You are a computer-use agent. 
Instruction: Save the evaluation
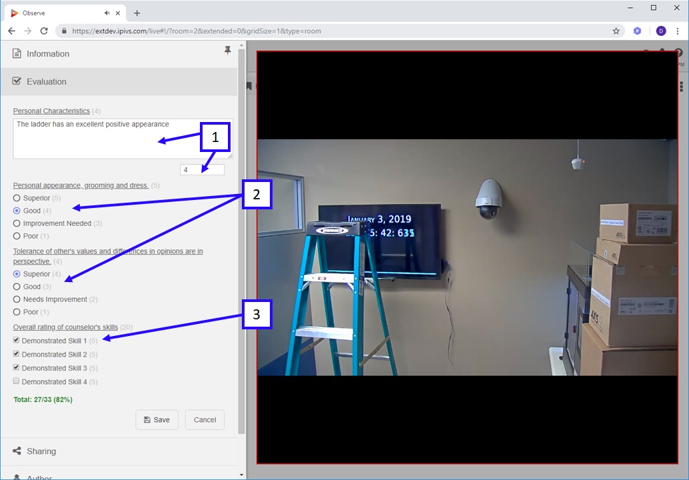click(x=157, y=420)
